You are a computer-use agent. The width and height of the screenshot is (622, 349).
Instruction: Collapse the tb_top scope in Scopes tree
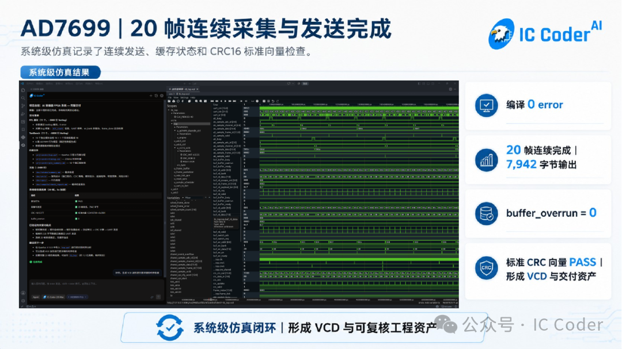point(169,110)
